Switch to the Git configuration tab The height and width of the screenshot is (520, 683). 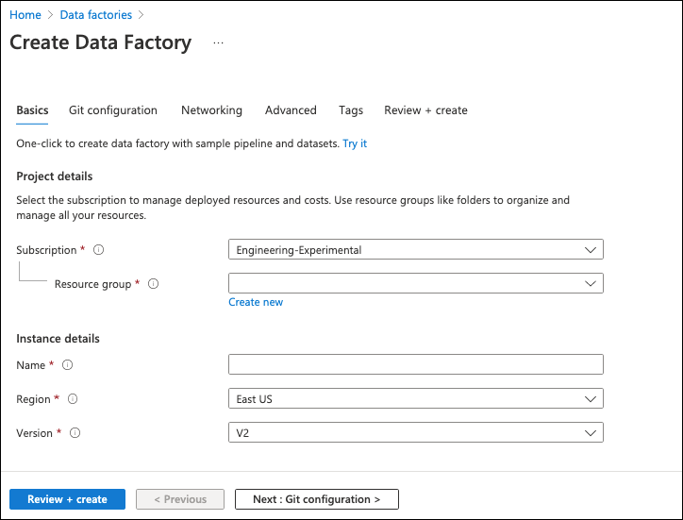click(x=113, y=110)
